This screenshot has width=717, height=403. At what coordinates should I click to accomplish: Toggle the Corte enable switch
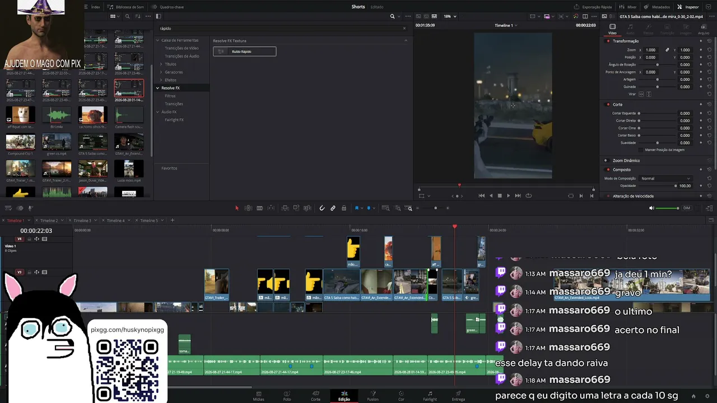pyautogui.click(x=608, y=104)
